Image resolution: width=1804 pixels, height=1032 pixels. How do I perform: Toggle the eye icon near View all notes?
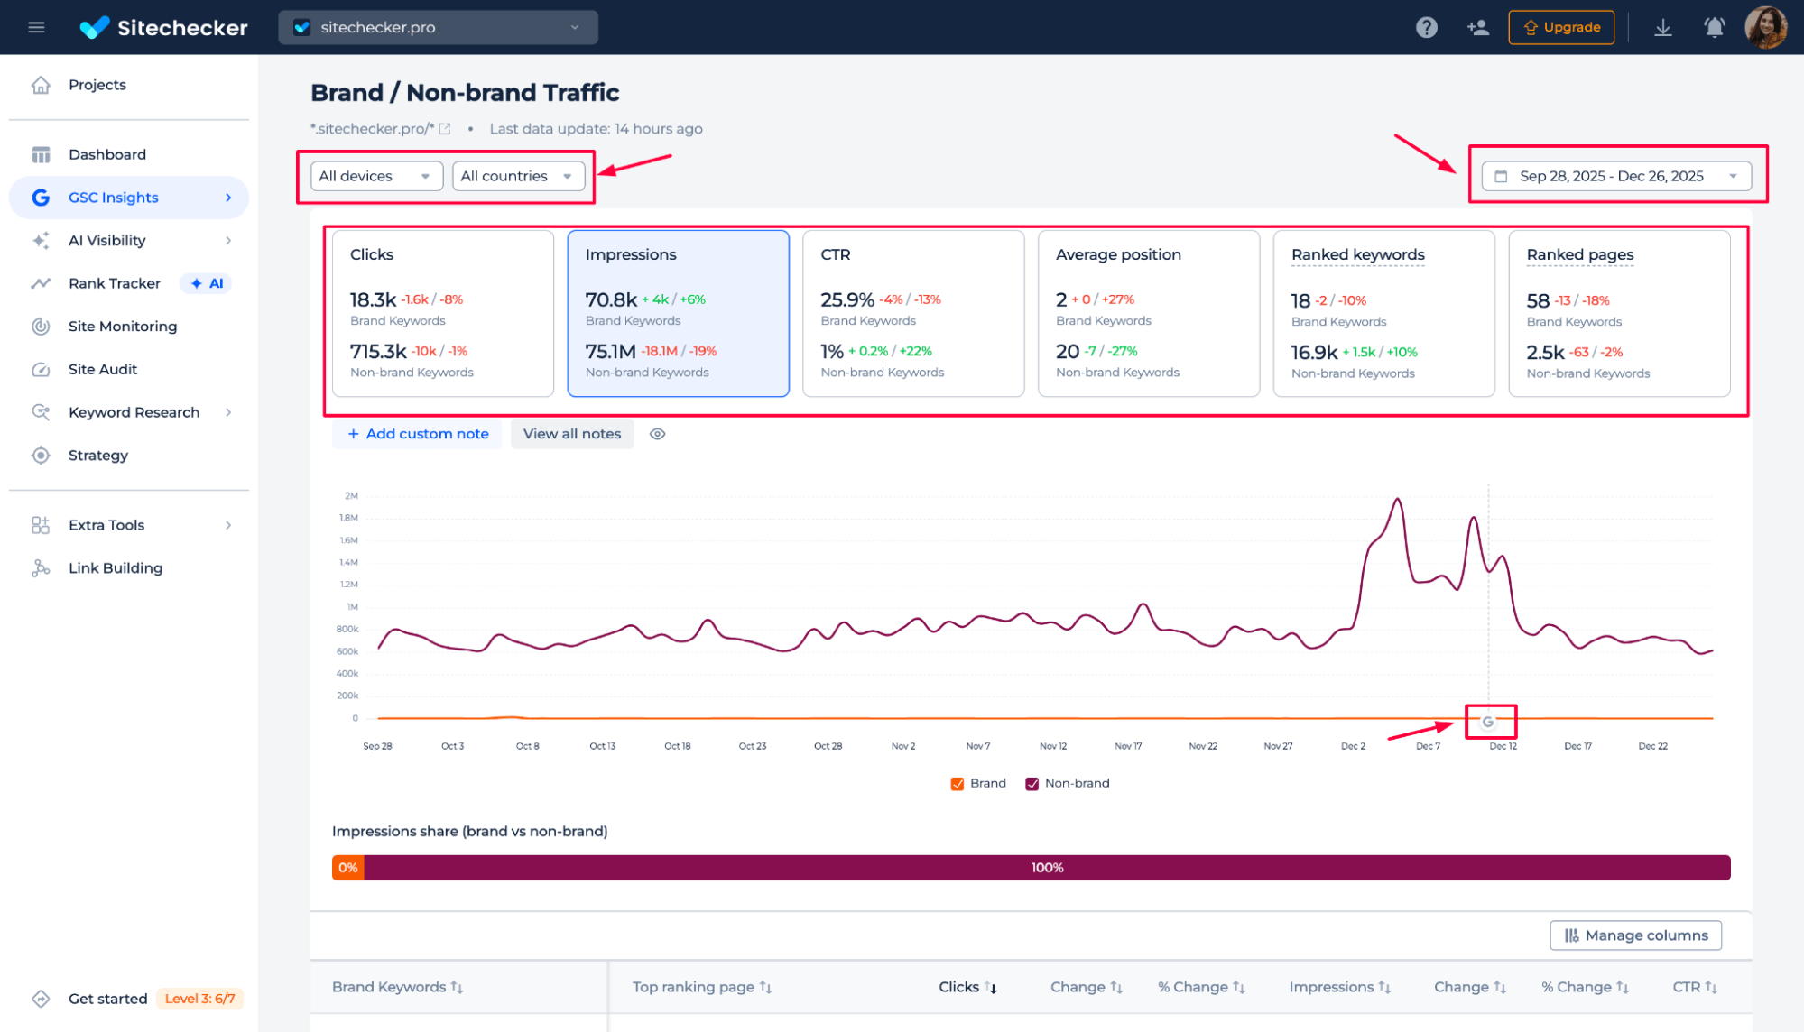tap(657, 434)
